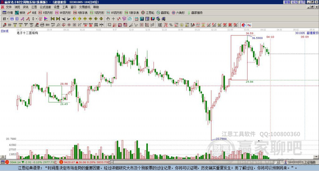Screen dimensions: 319x171
Task: Open the T数字表 tool
Action: point(132,12)
